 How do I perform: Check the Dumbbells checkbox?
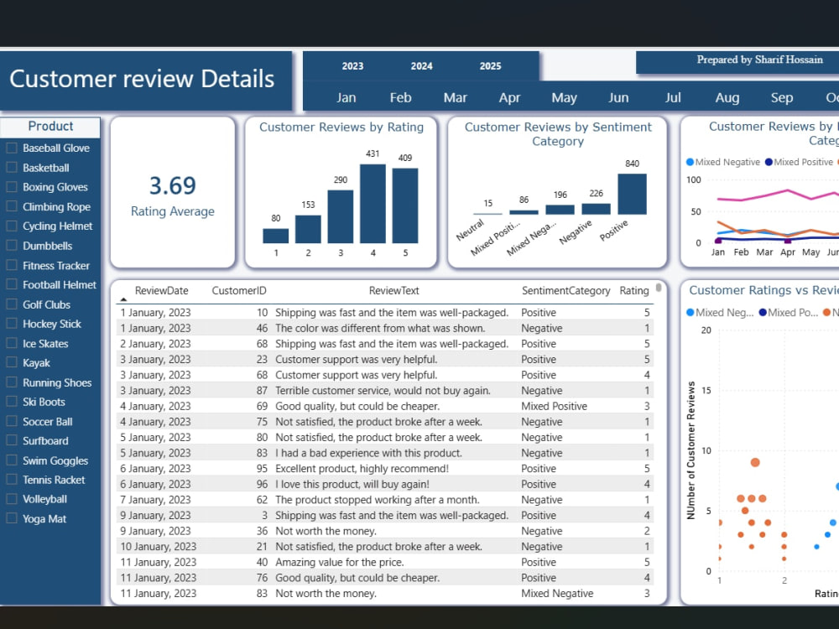pyautogui.click(x=11, y=246)
